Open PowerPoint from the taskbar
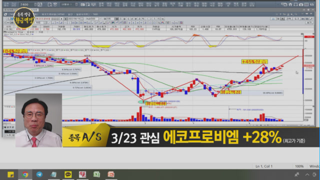Viewport: 320px width, 180px height. (x=111, y=174)
